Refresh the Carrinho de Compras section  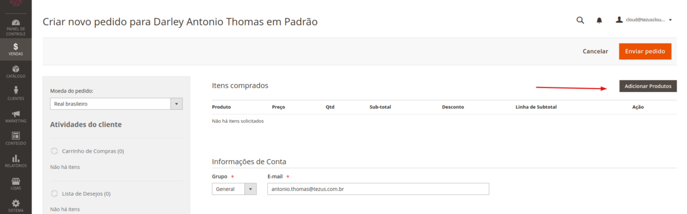pyautogui.click(x=54, y=151)
